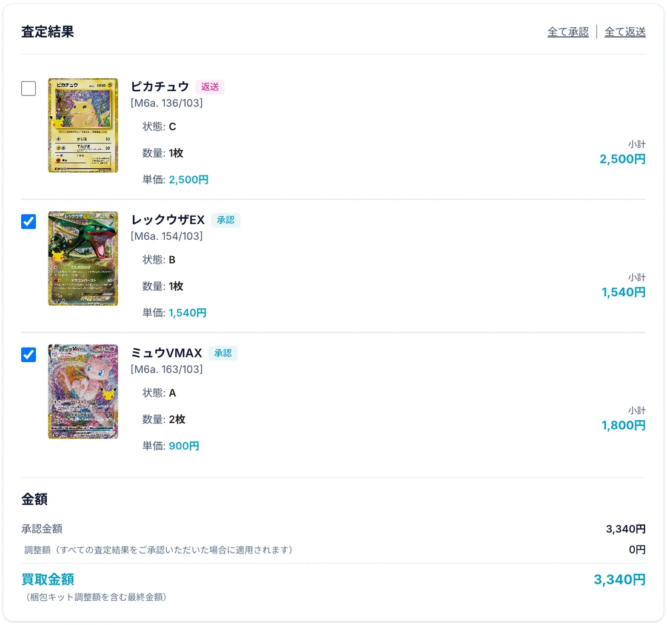Click the unit price 1,540円 of レックウザEX
667x625 pixels.
[x=187, y=312]
